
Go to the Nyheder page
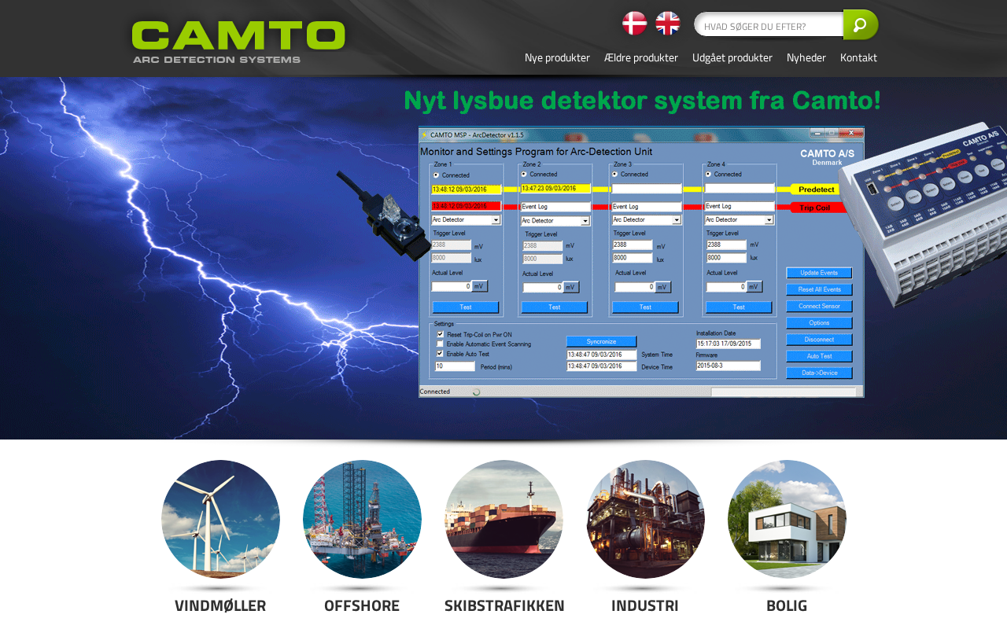tap(806, 57)
